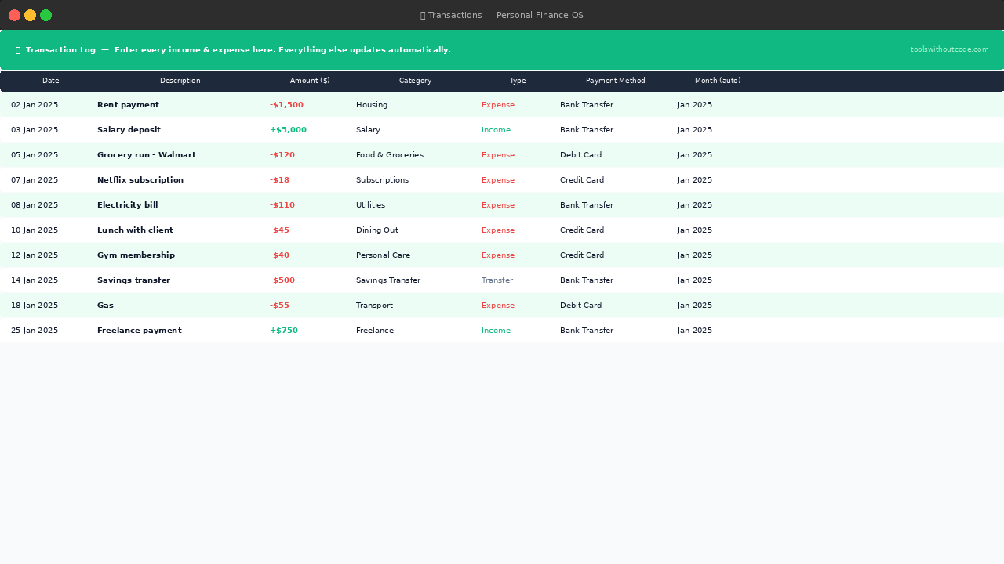Click the Month (auto) column header

718,81
